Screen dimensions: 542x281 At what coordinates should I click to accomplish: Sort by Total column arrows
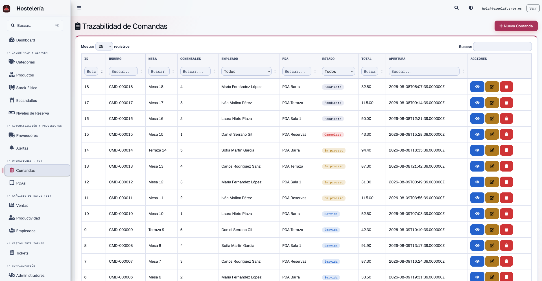click(x=382, y=72)
